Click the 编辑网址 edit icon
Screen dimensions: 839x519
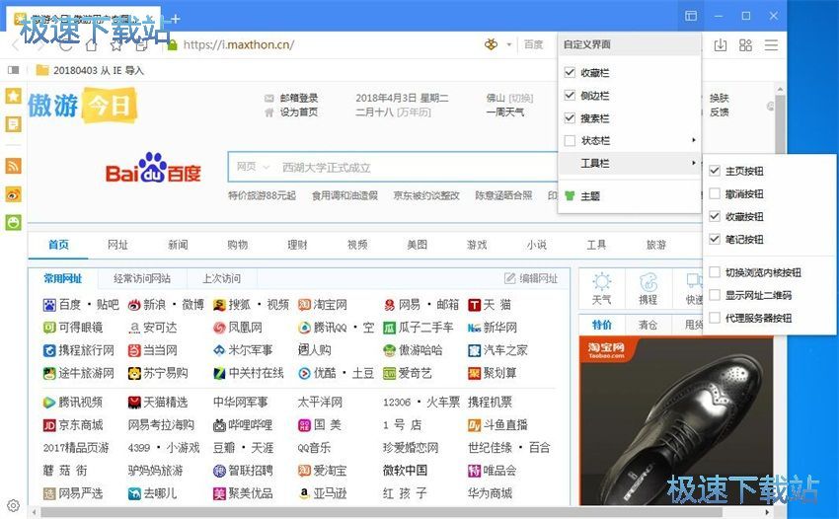click(x=510, y=278)
